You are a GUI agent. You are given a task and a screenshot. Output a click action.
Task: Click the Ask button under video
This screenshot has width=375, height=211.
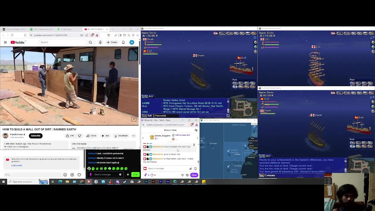tap(105, 136)
